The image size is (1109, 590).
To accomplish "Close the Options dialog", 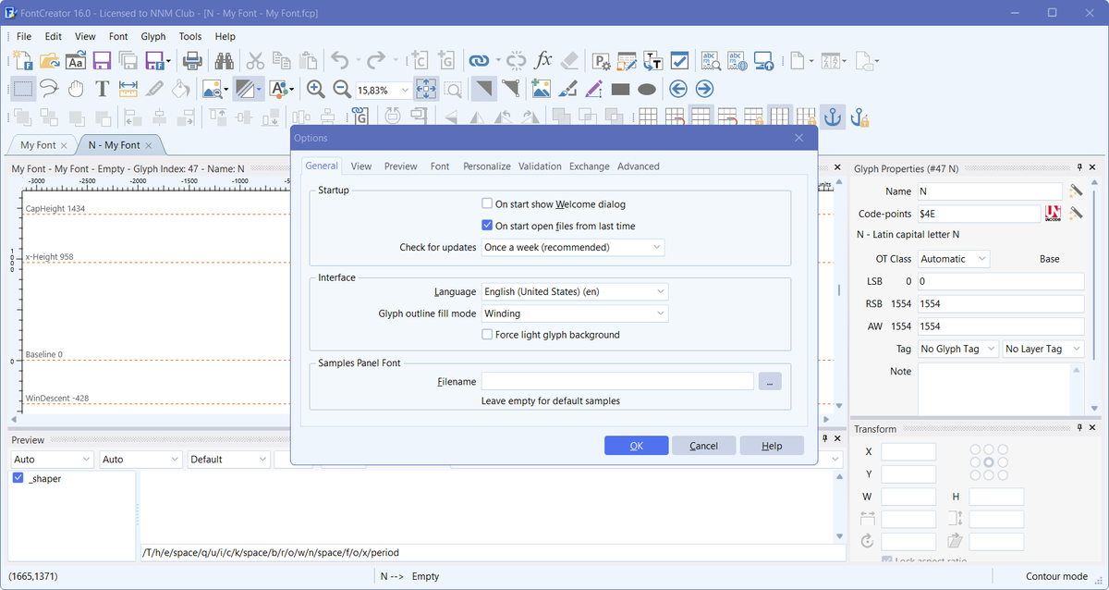I will coord(799,138).
